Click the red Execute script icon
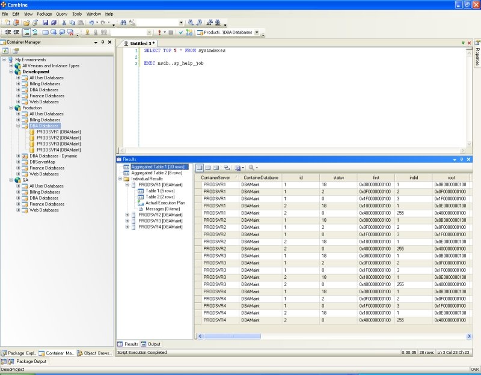 click(x=160, y=32)
